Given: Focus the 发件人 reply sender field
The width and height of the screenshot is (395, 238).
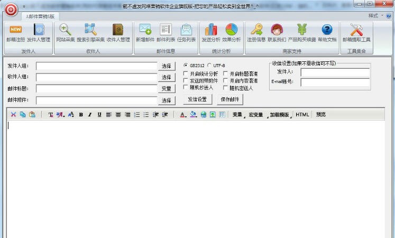Looking at the screenshot, I should 335,72.
